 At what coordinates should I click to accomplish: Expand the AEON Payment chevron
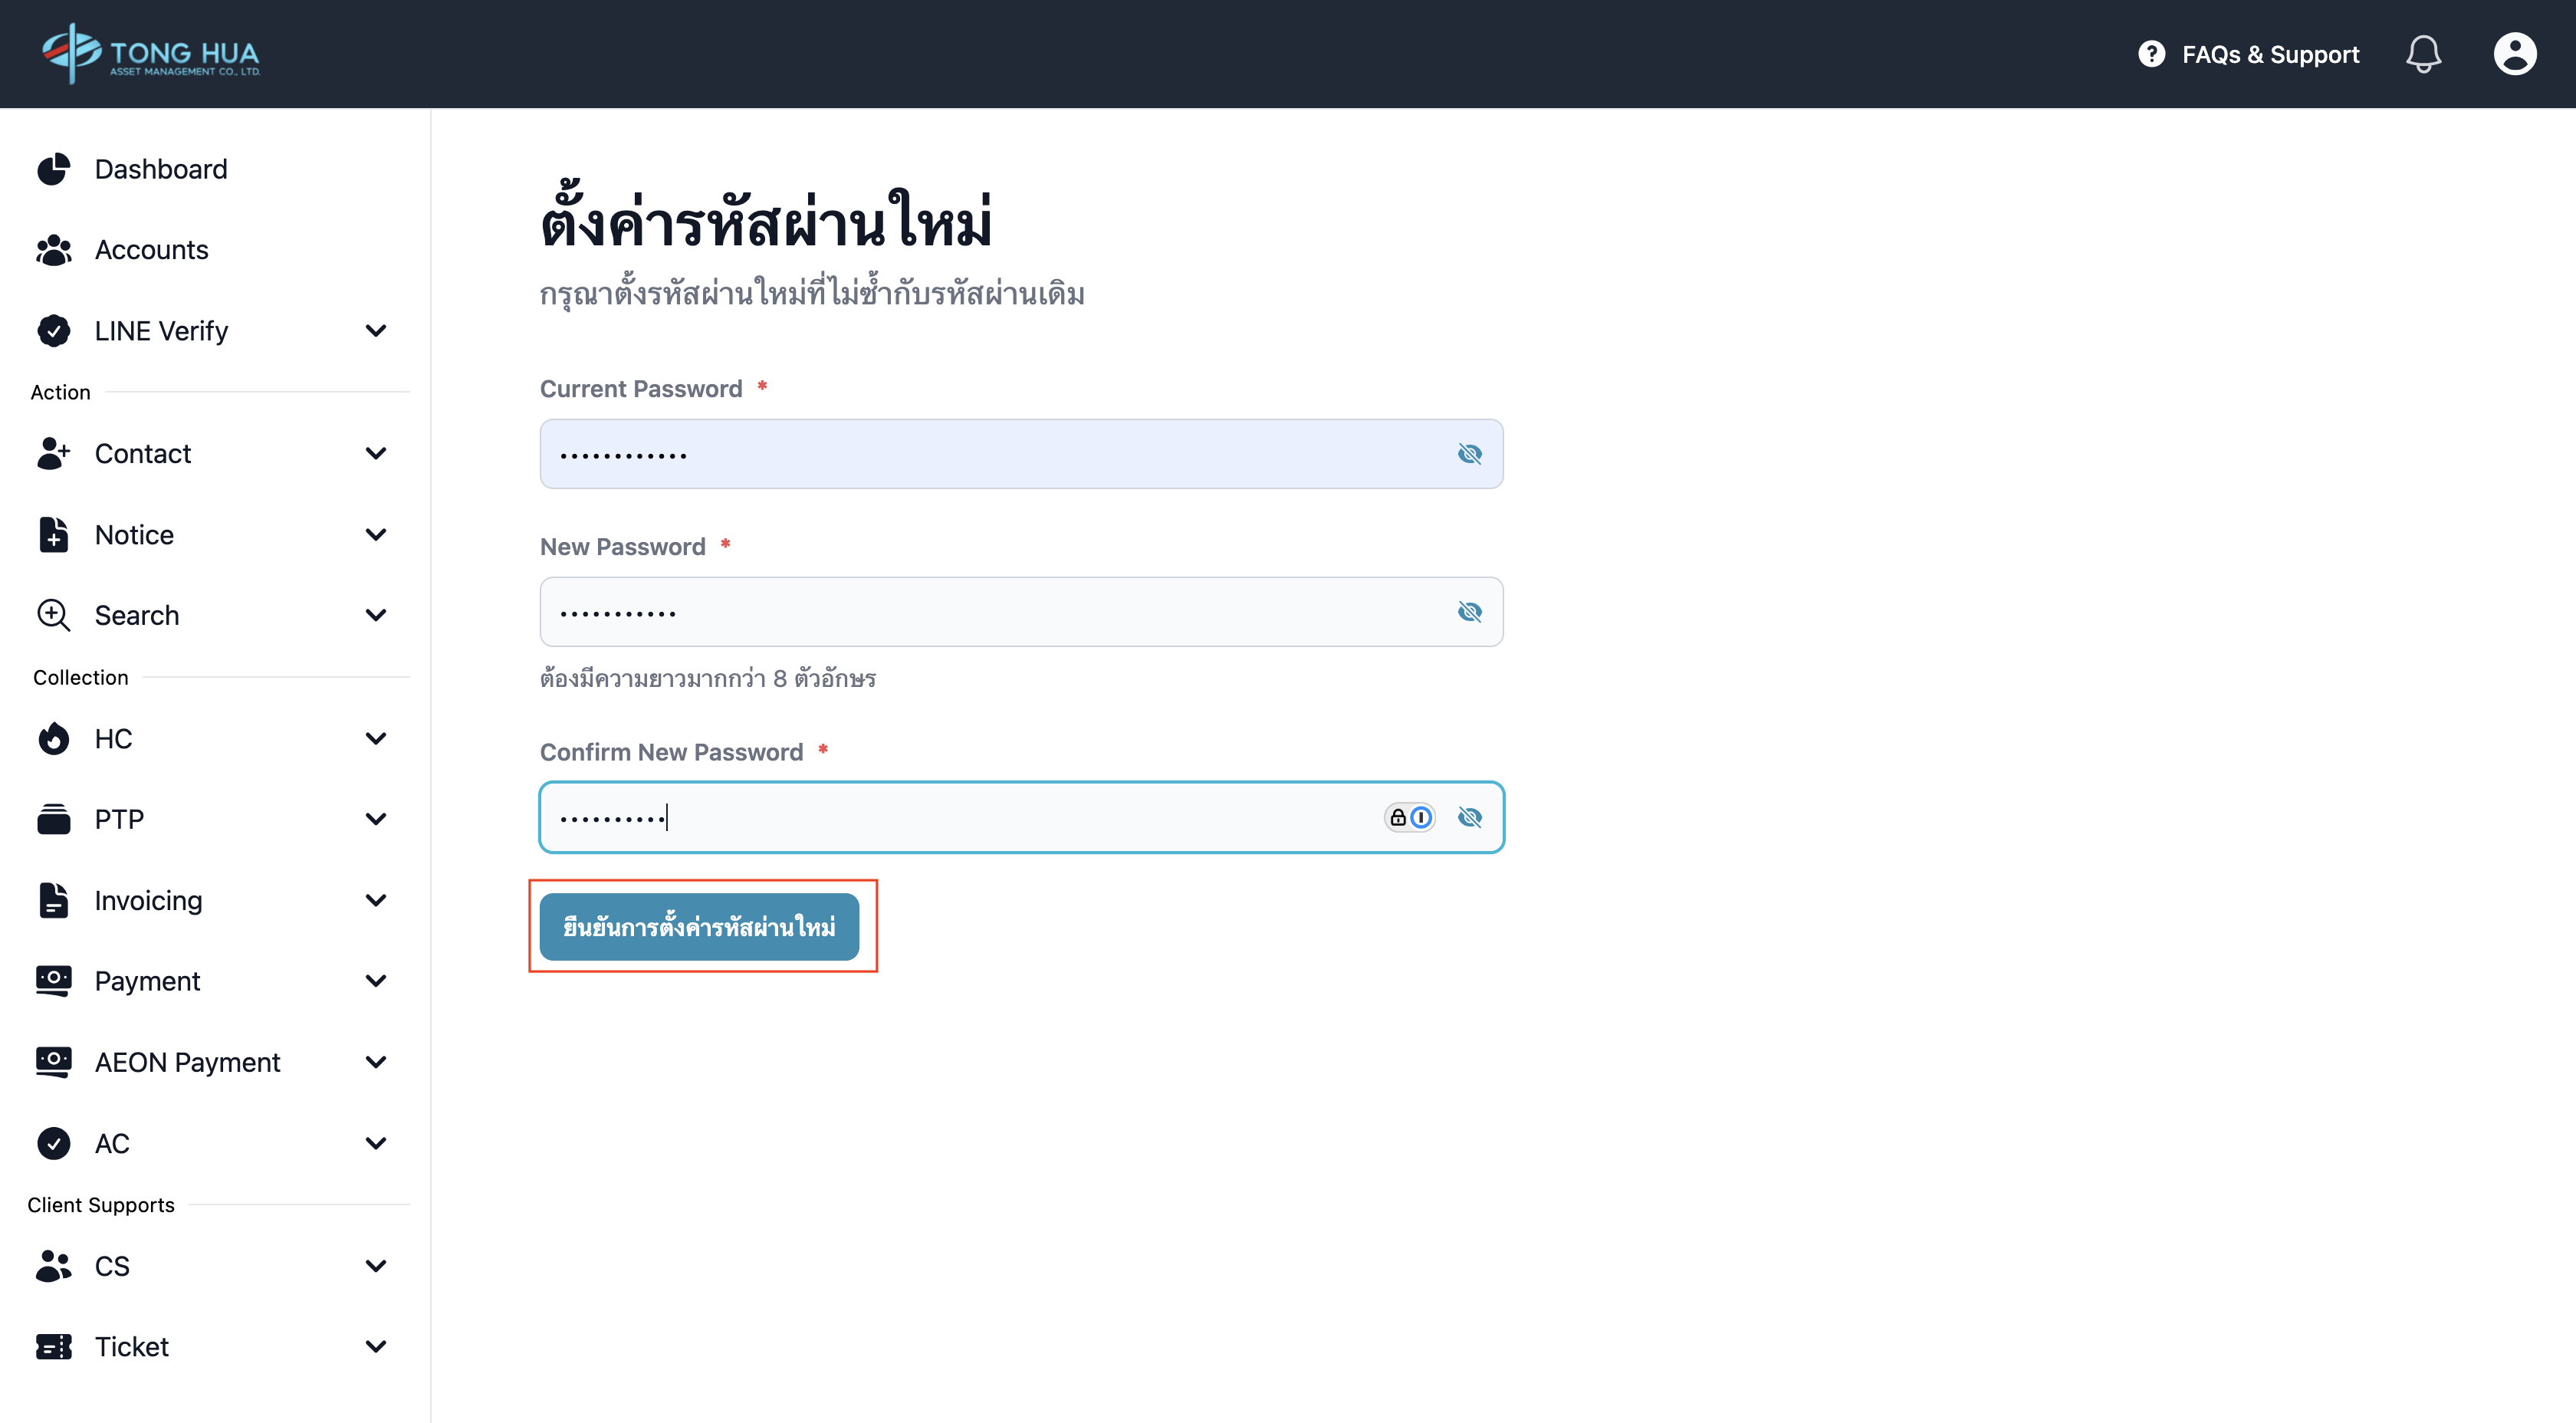(376, 1062)
